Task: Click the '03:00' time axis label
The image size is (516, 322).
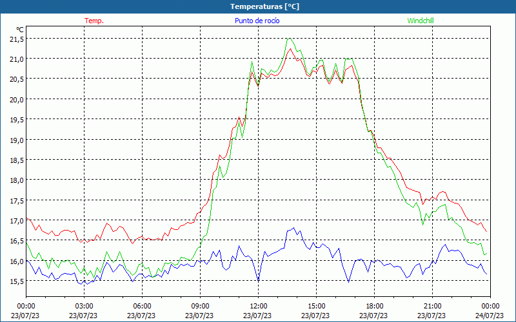Action: coord(84,307)
